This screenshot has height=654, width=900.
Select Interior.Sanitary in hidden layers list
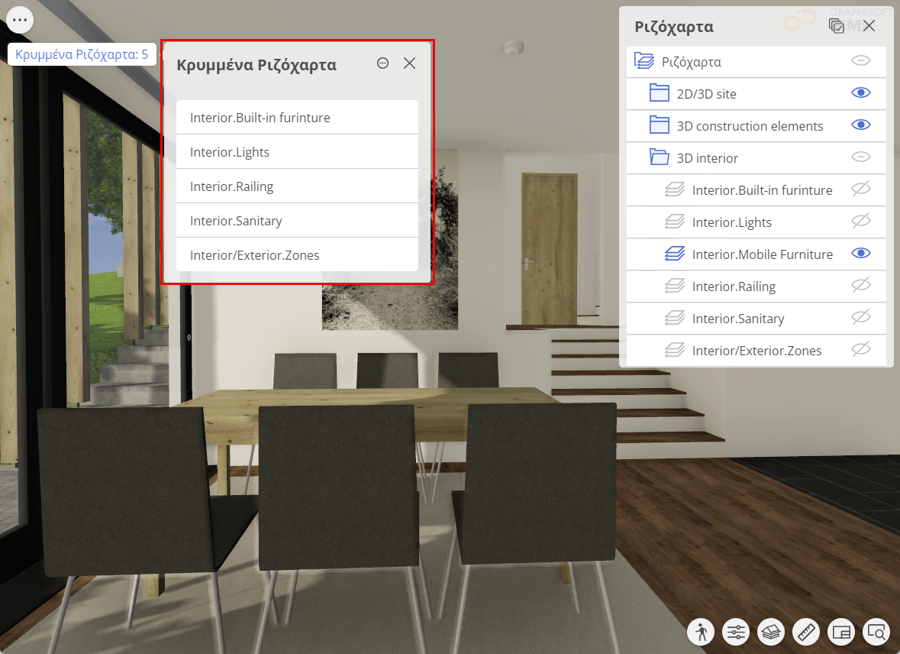[297, 221]
